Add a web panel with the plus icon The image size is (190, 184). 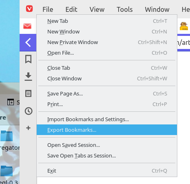(28, 128)
